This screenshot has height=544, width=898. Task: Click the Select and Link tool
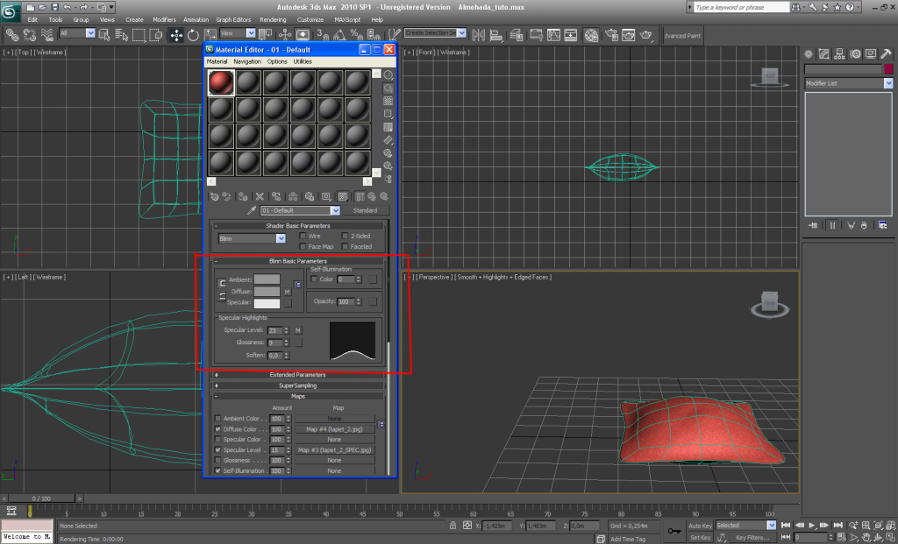pos(12,35)
